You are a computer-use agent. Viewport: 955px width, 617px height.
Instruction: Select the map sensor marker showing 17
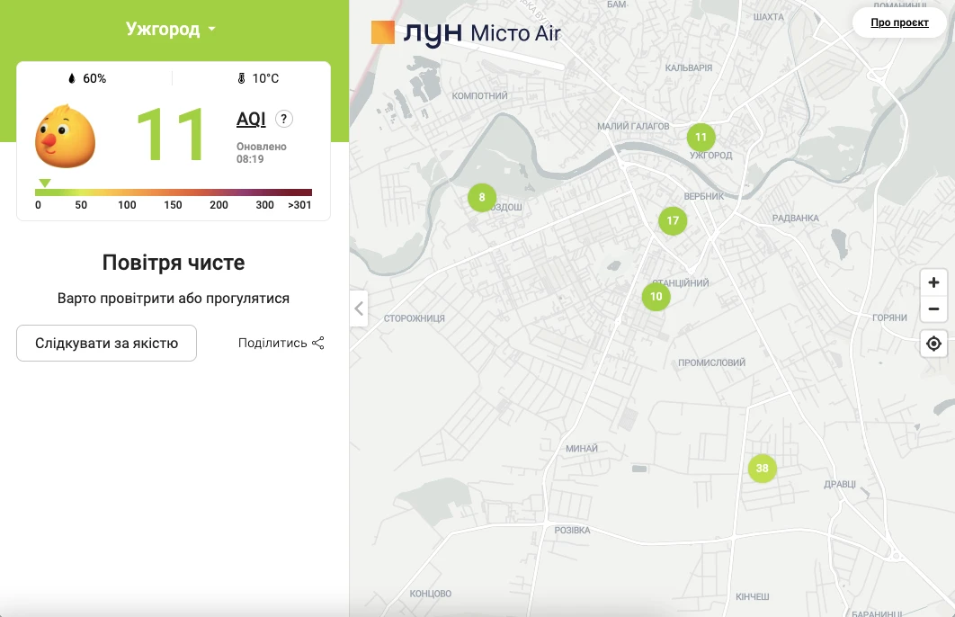click(x=673, y=220)
